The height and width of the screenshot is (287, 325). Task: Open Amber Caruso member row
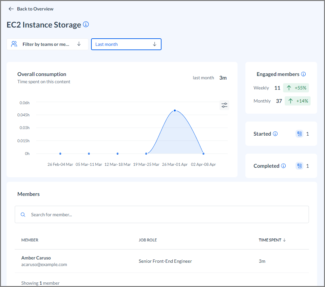point(162,261)
